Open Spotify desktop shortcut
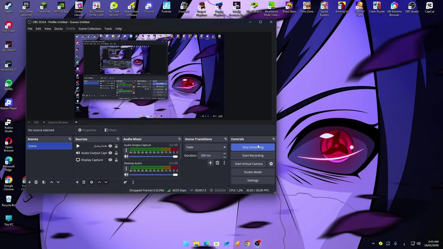The height and width of the screenshot is (249, 443). click(9, 85)
